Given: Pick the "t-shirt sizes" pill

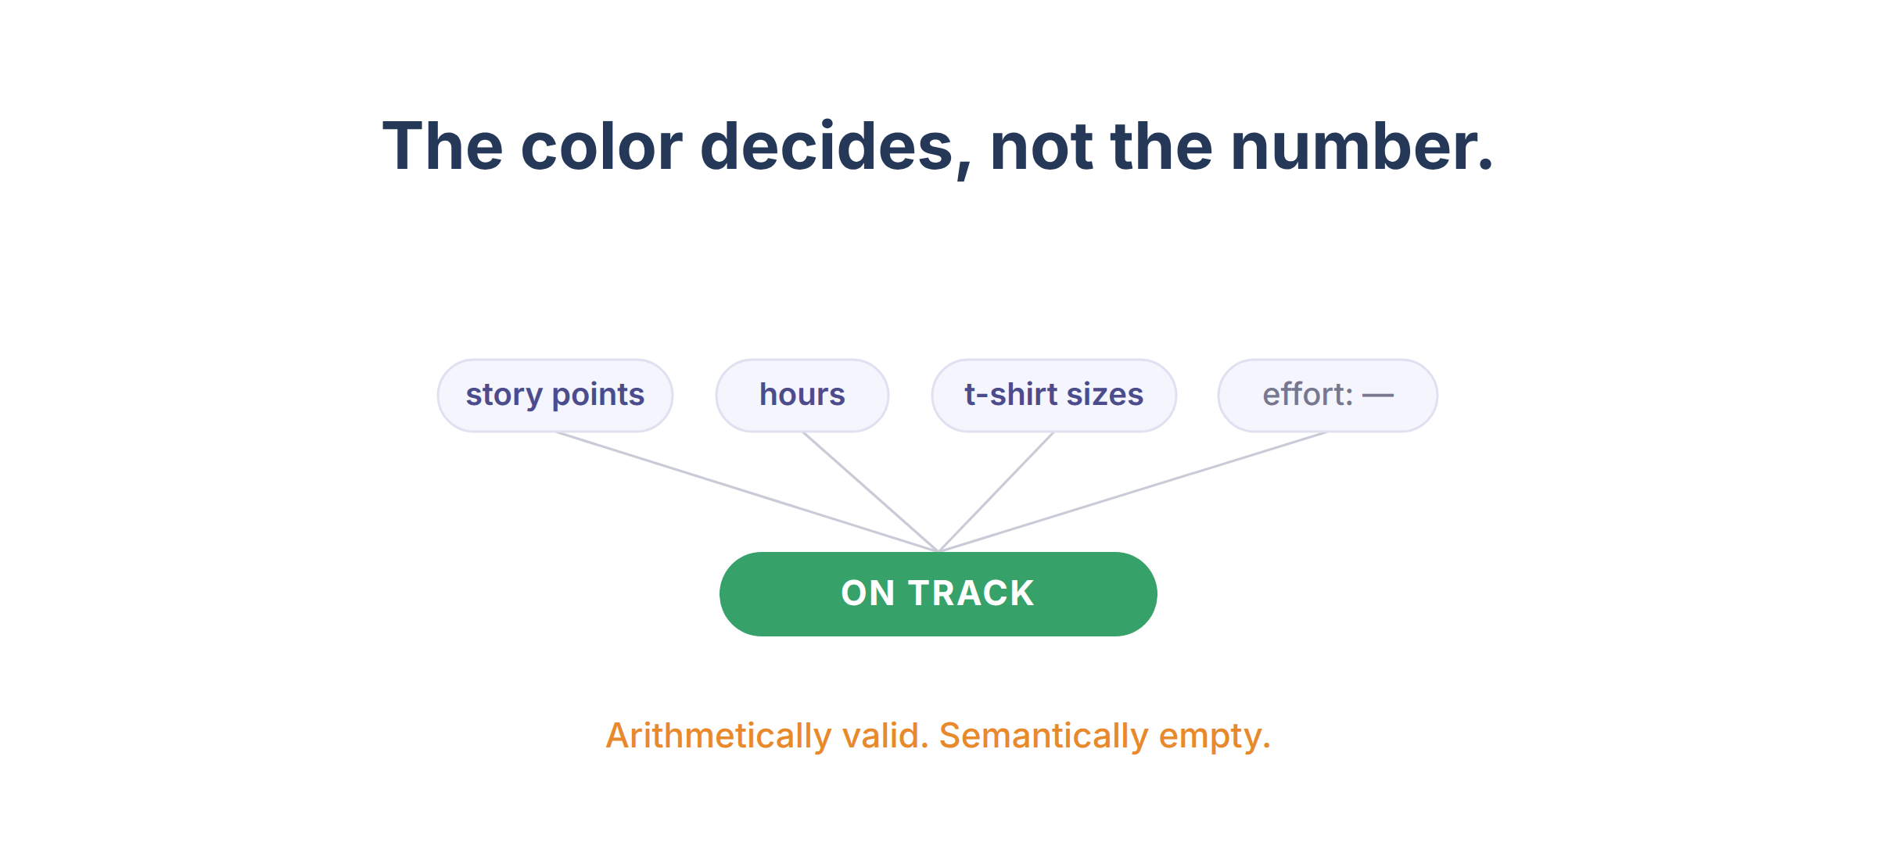Looking at the screenshot, I should tap(1054, 396).
